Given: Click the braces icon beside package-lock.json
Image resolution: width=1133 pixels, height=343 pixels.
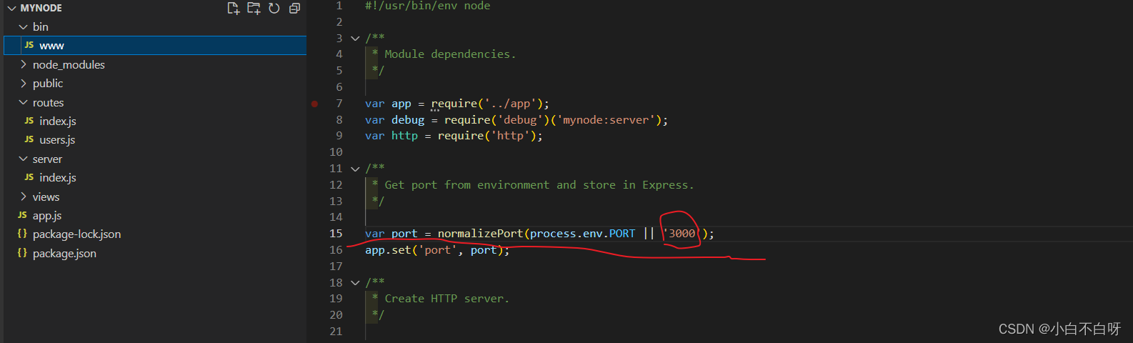Looking at the screenshot, I should click(22, 234).
